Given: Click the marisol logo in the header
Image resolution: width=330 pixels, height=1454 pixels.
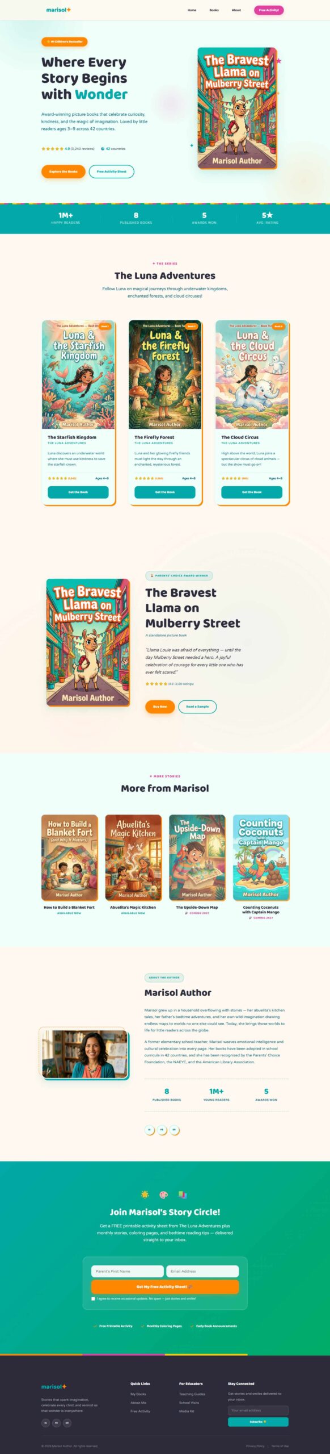Looking at the screenshot, I should coord(58,10).
